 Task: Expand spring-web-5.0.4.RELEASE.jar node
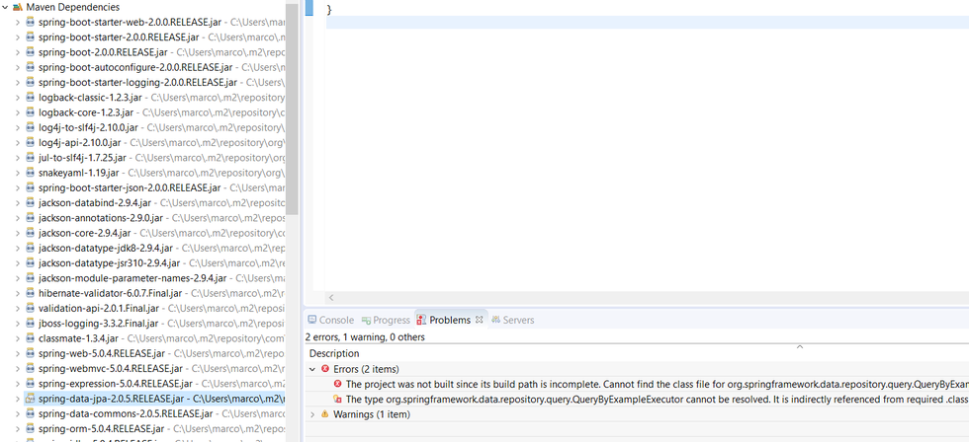18,353
